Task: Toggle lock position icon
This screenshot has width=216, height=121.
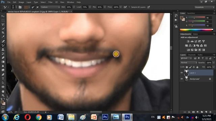Action: pos(194,67)
